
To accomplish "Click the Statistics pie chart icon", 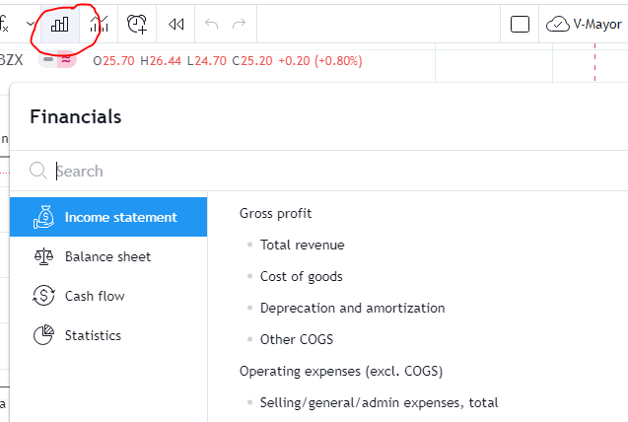I will click(x=43, y=335).
